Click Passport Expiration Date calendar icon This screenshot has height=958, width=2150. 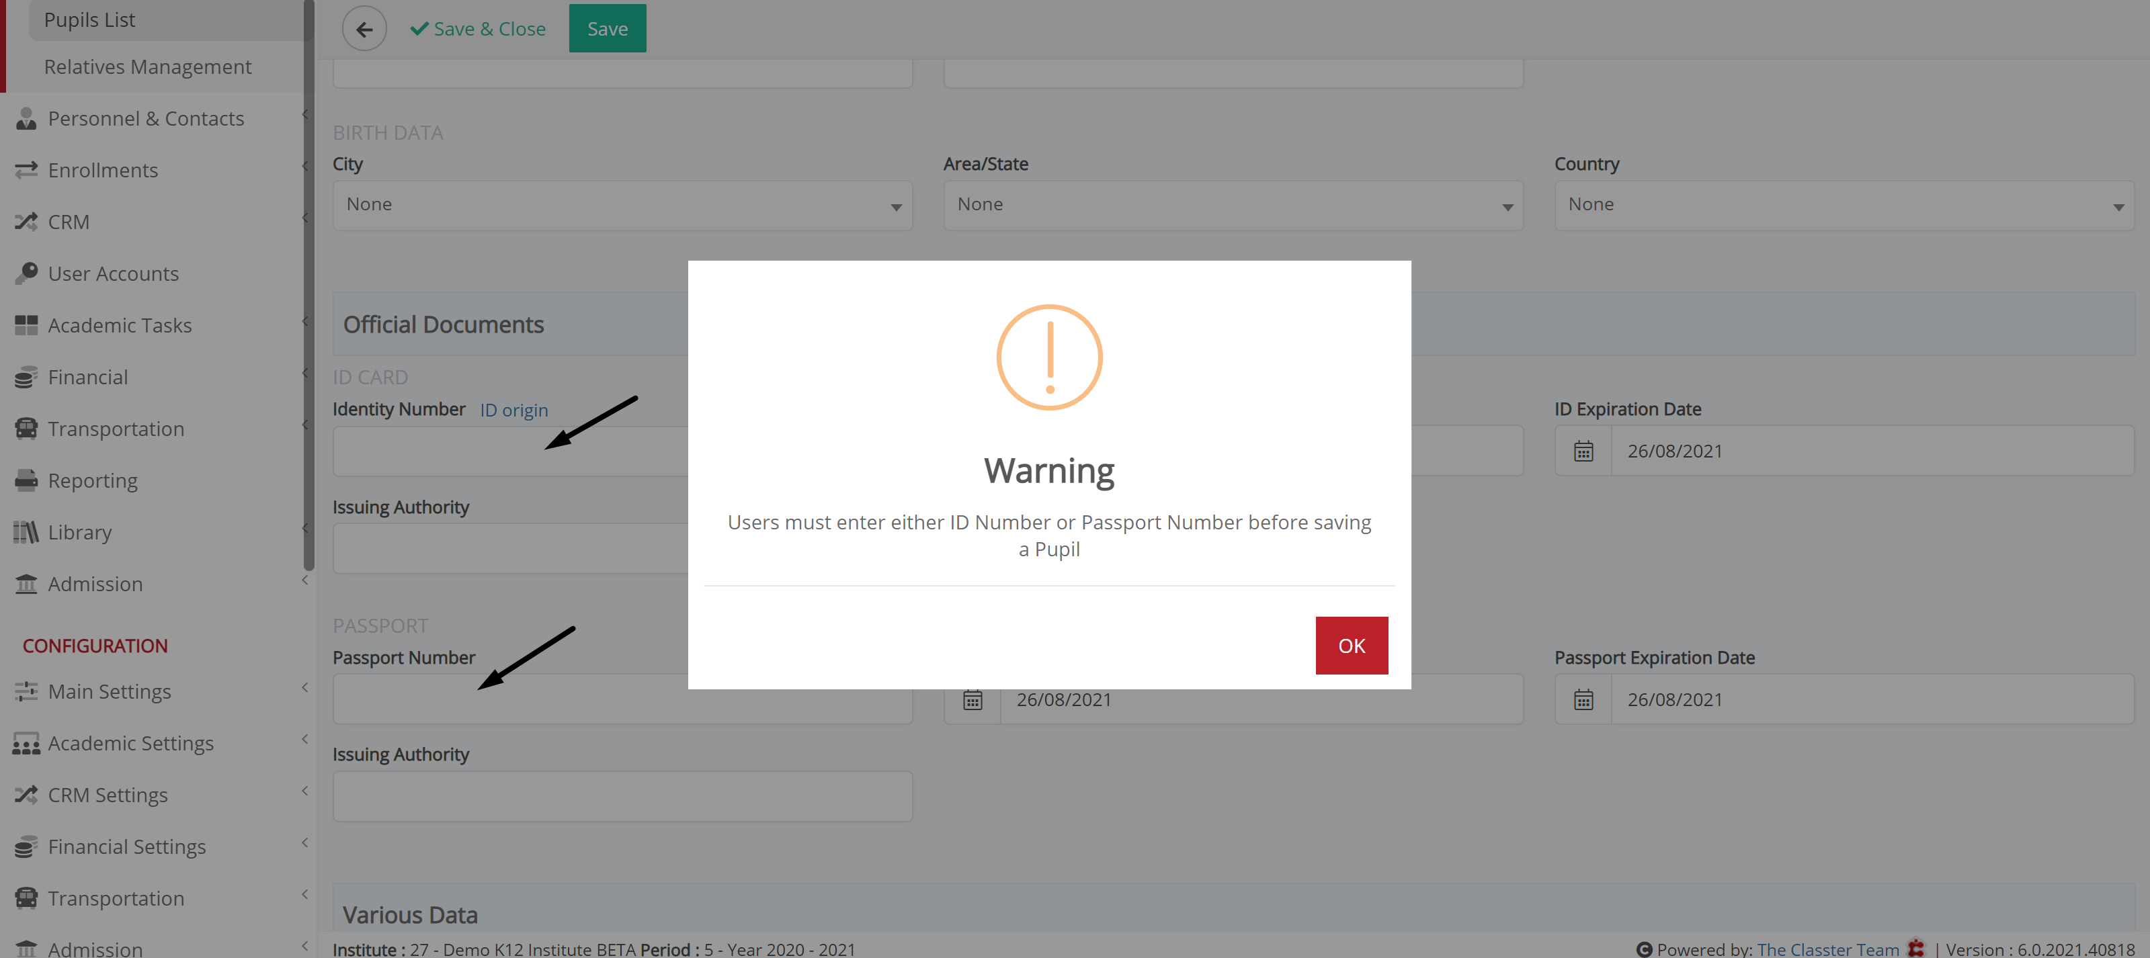[x=1583, y=699]
